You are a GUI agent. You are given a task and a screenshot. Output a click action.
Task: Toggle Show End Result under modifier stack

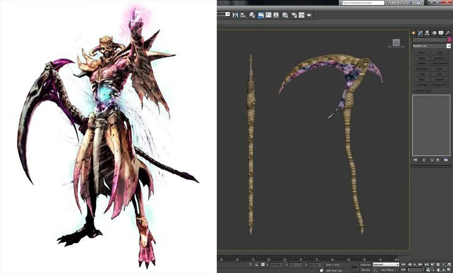(424, 160)
